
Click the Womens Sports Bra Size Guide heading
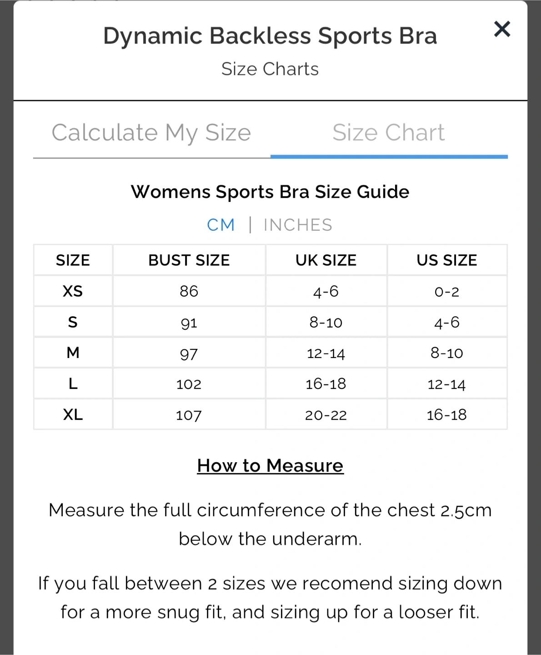coord(270,192)
